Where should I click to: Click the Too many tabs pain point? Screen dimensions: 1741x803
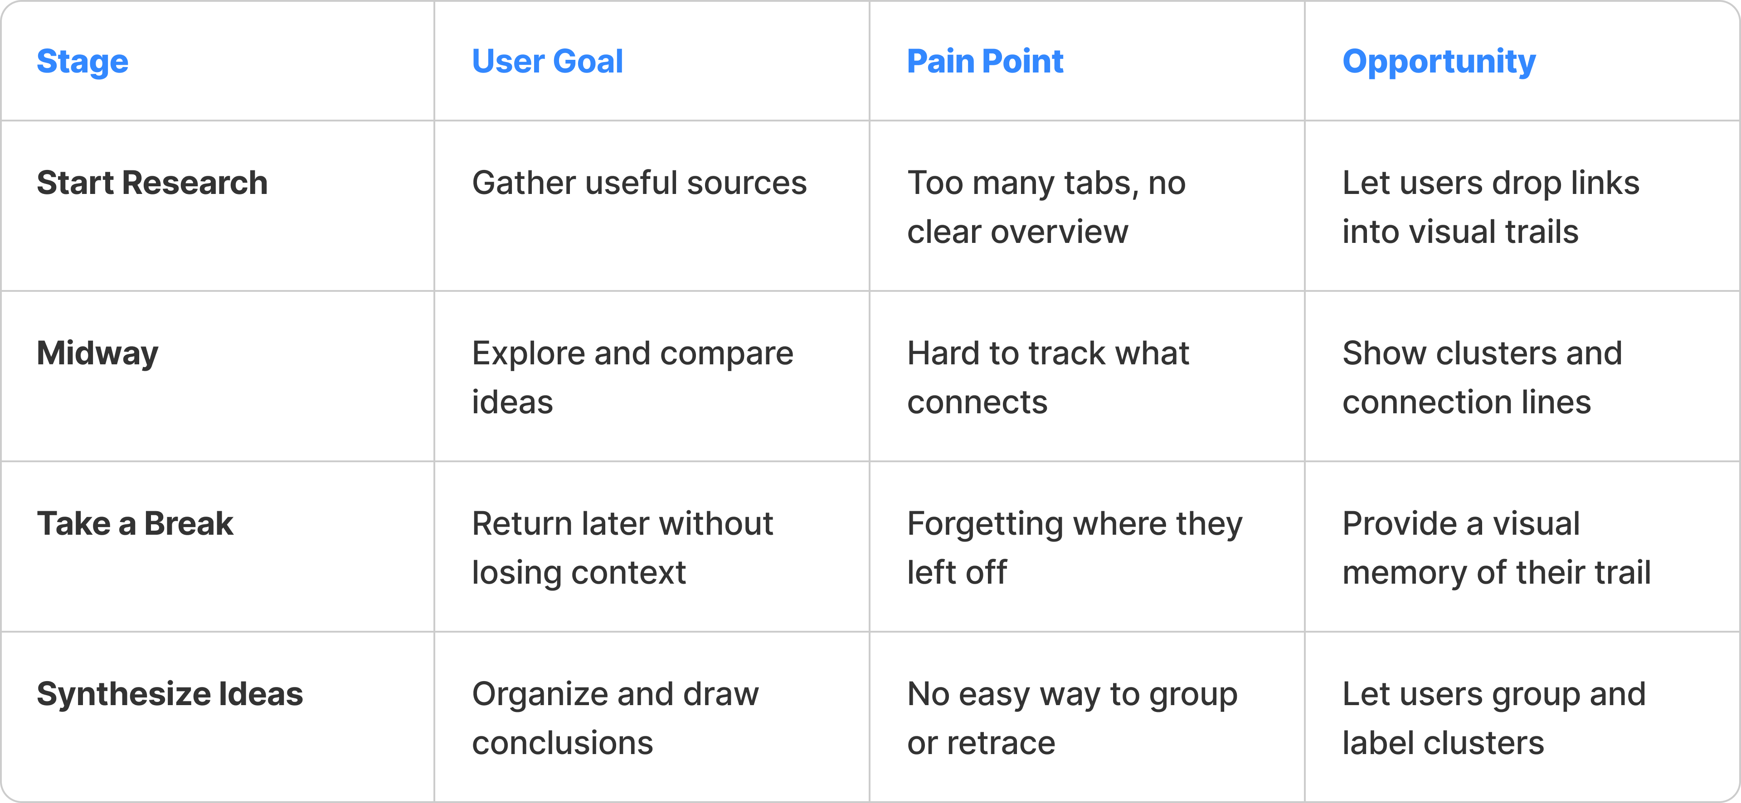(1046, 207)
